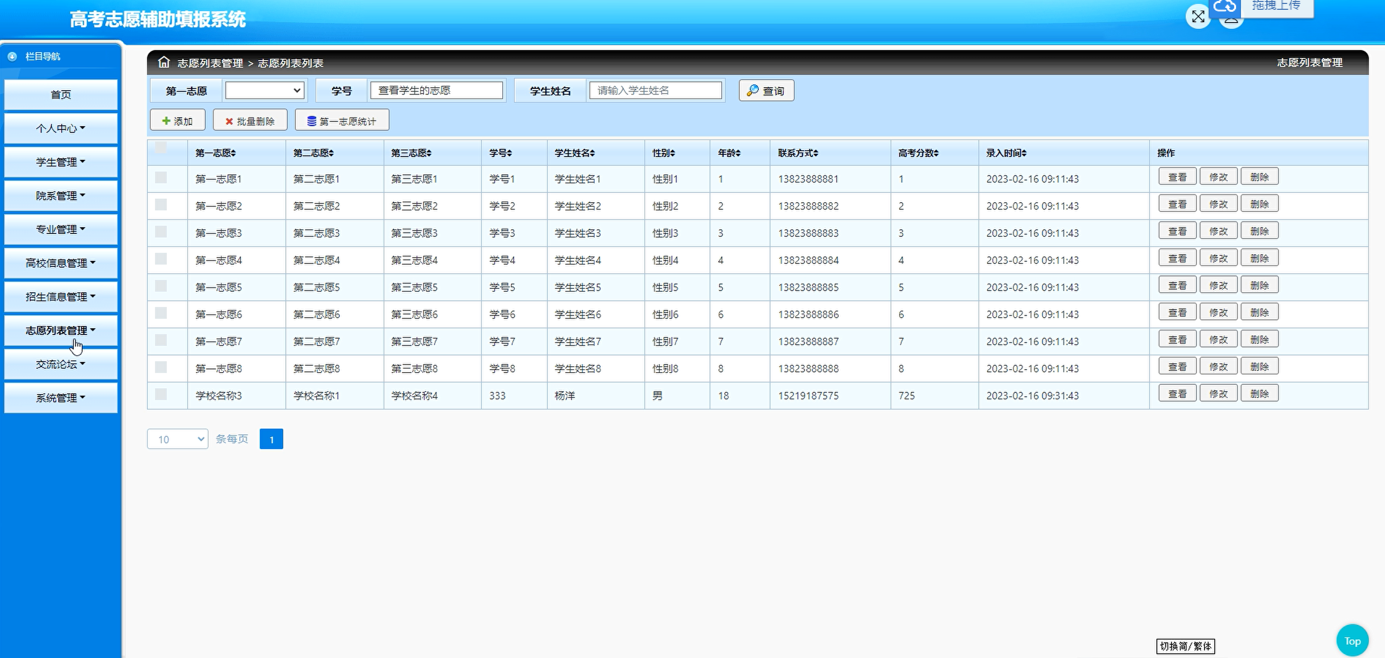The width and height of the screenshot is (1385, 658).
Task: Go to pagination page 1
Action: tap(271, 439)
